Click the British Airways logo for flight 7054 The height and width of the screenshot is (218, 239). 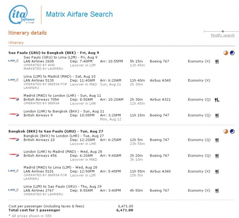tap(14, 99)
